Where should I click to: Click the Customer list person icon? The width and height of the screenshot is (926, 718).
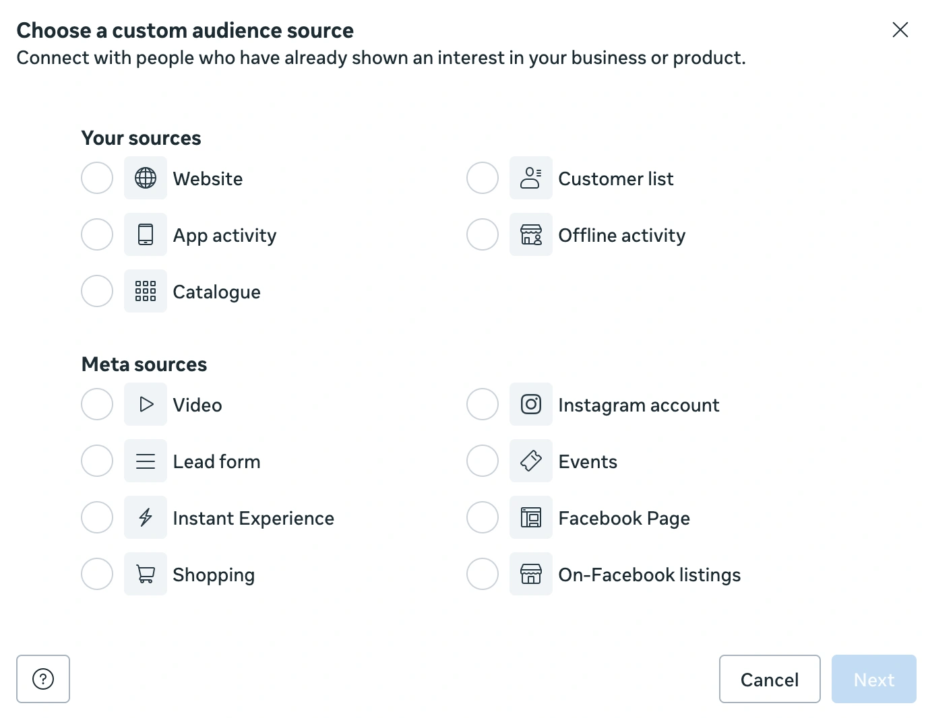[530, 178]
